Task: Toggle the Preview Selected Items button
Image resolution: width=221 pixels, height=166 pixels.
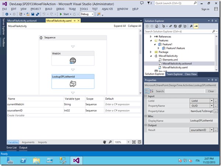Action: point(196,26)
